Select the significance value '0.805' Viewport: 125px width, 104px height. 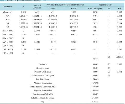click(x=119, y=19)
